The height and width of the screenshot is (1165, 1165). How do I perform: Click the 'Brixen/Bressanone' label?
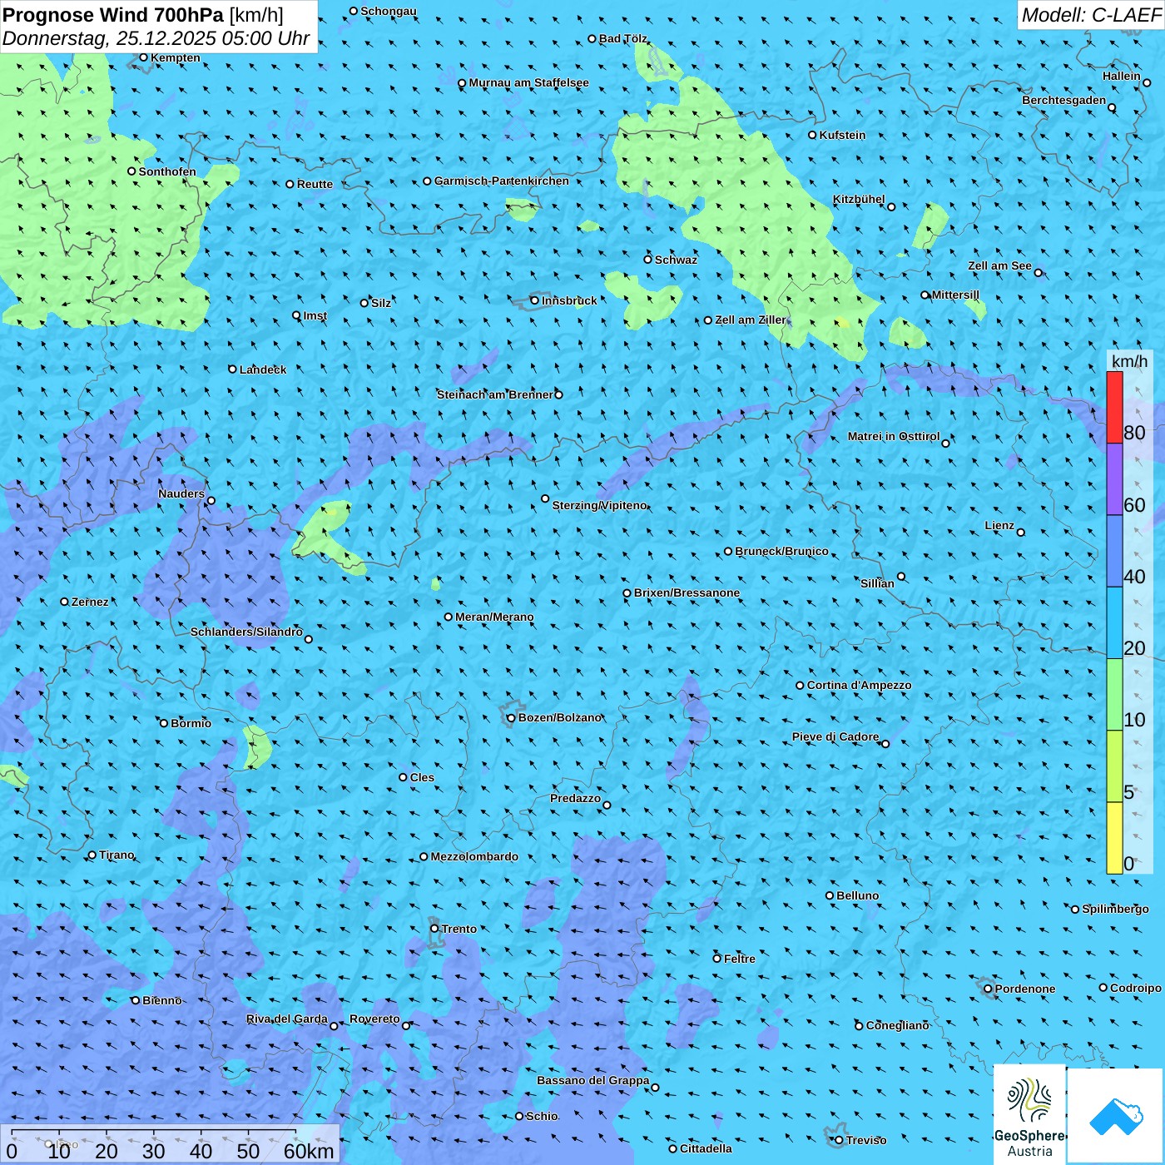(x=687, y=592)
